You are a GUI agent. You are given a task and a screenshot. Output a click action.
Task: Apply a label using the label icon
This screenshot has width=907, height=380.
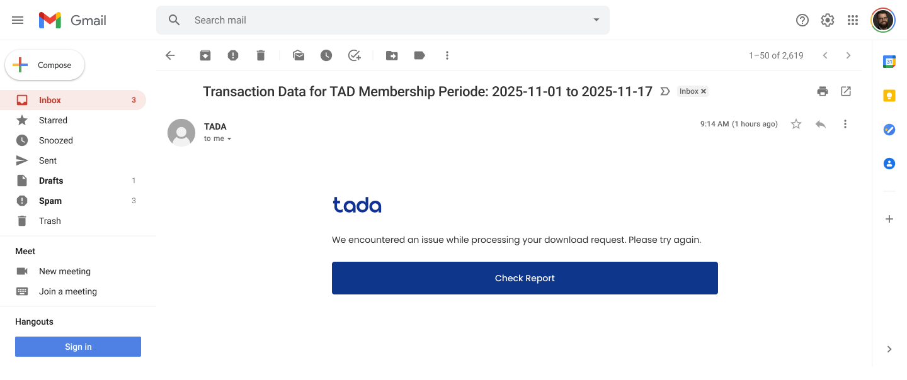[x=419, y=55]
